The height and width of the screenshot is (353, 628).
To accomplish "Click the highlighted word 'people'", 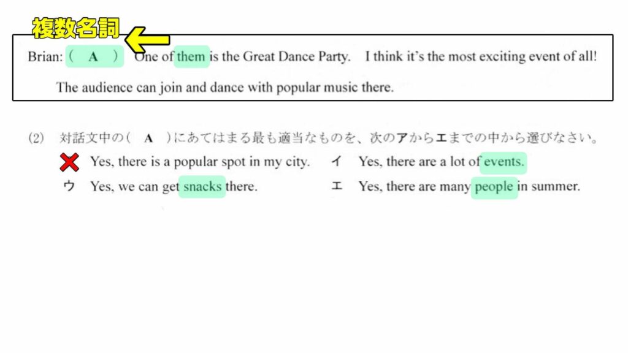I will point(494,187).
